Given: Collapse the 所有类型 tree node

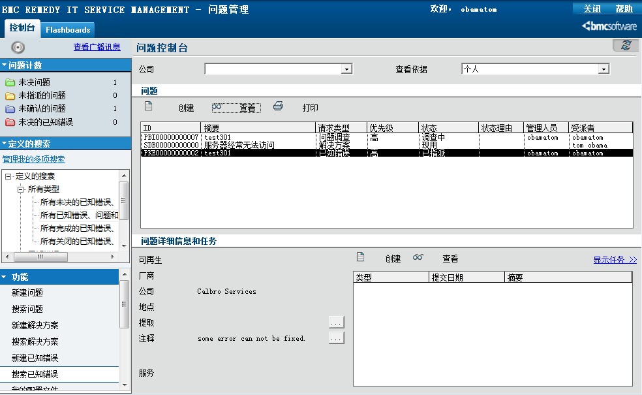Looking at the screenshot, I should coord(20,189).
